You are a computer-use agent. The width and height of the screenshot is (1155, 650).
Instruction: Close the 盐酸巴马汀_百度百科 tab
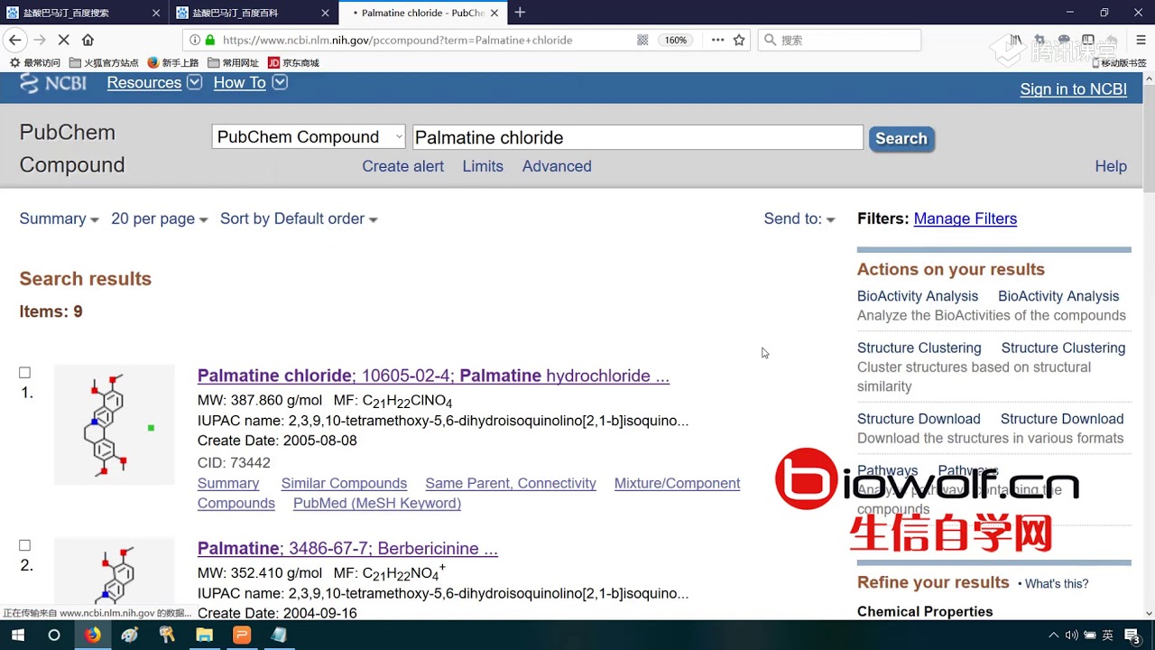pyautogui.click(x=325, y=13)
